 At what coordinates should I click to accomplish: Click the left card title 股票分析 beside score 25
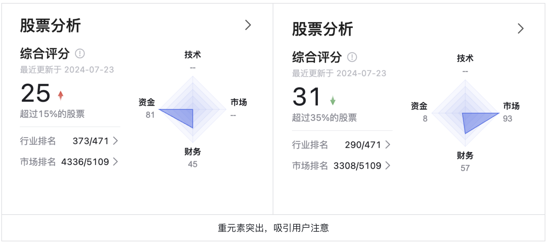coord(50,25)
